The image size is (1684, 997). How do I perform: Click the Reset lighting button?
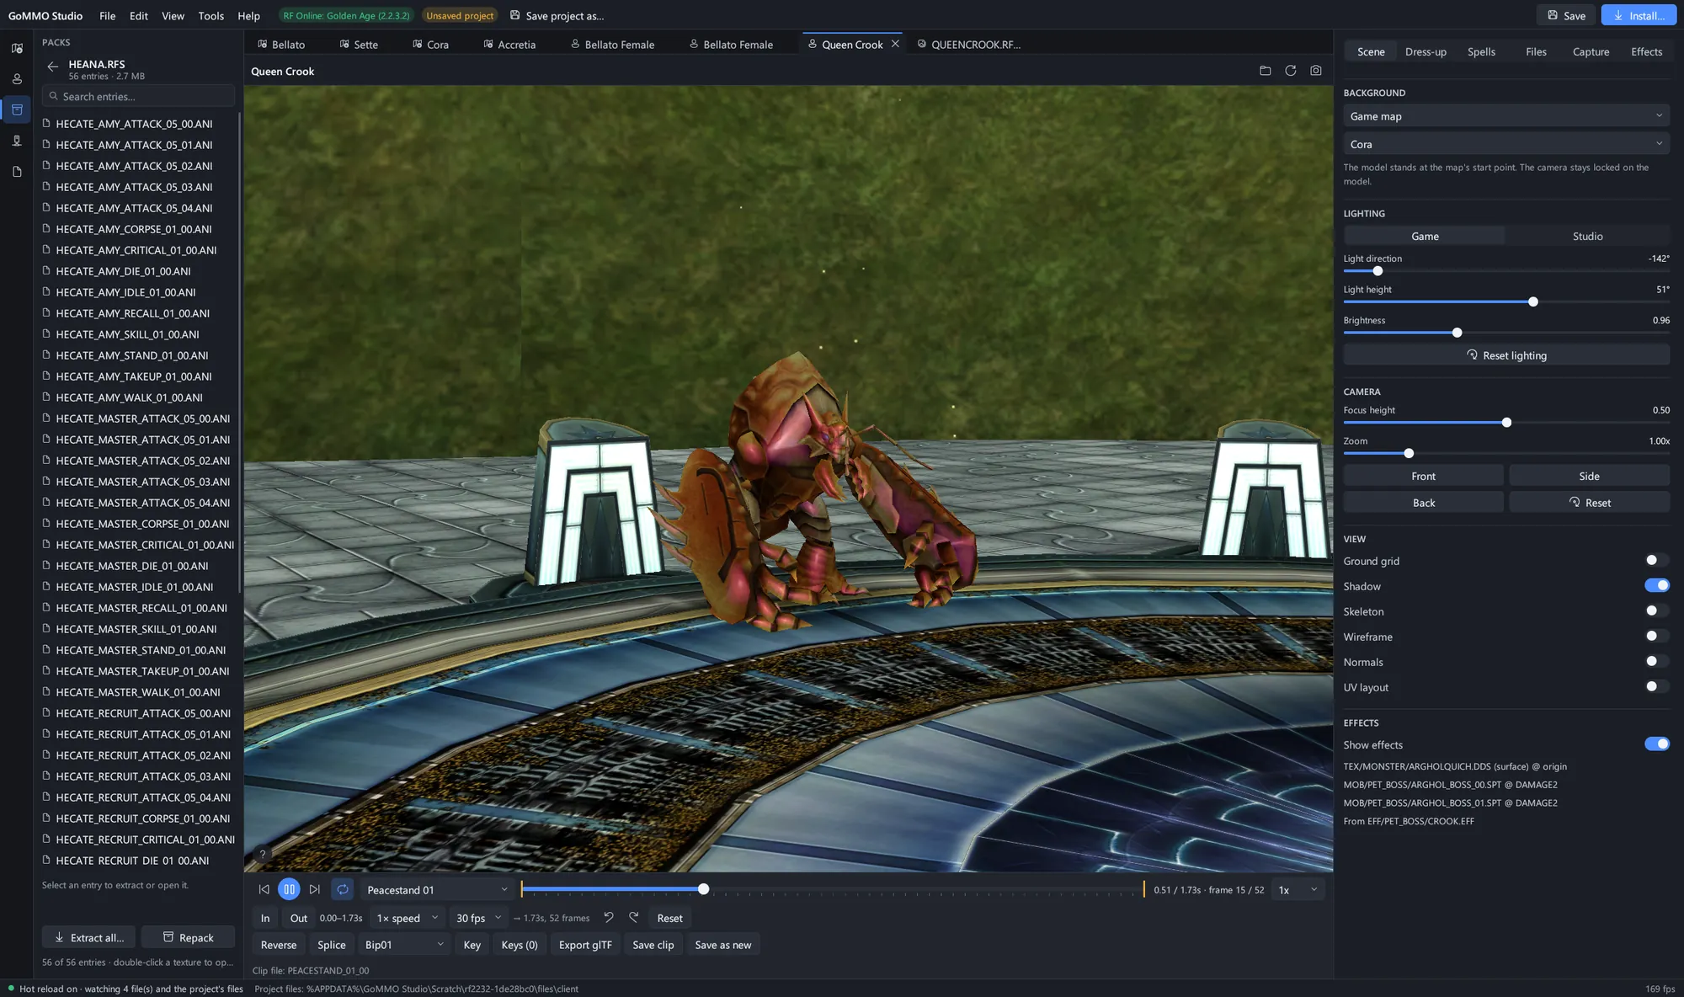click(1505, 355)
